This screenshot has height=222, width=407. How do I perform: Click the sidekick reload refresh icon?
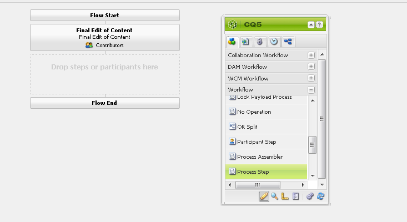[x=321, y=196]
